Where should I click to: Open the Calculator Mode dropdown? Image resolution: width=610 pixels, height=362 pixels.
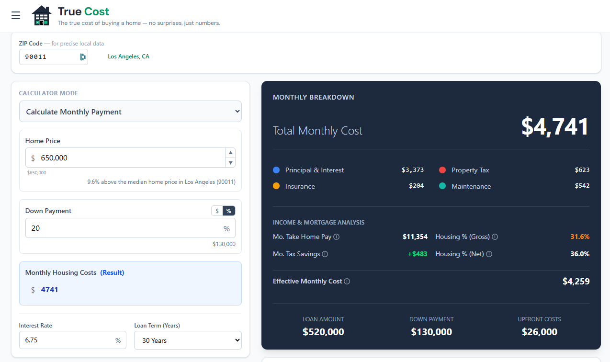130,112
